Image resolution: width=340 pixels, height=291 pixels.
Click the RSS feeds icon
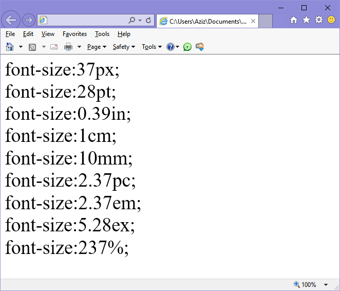pyautogui.click(x=32, y=47)
